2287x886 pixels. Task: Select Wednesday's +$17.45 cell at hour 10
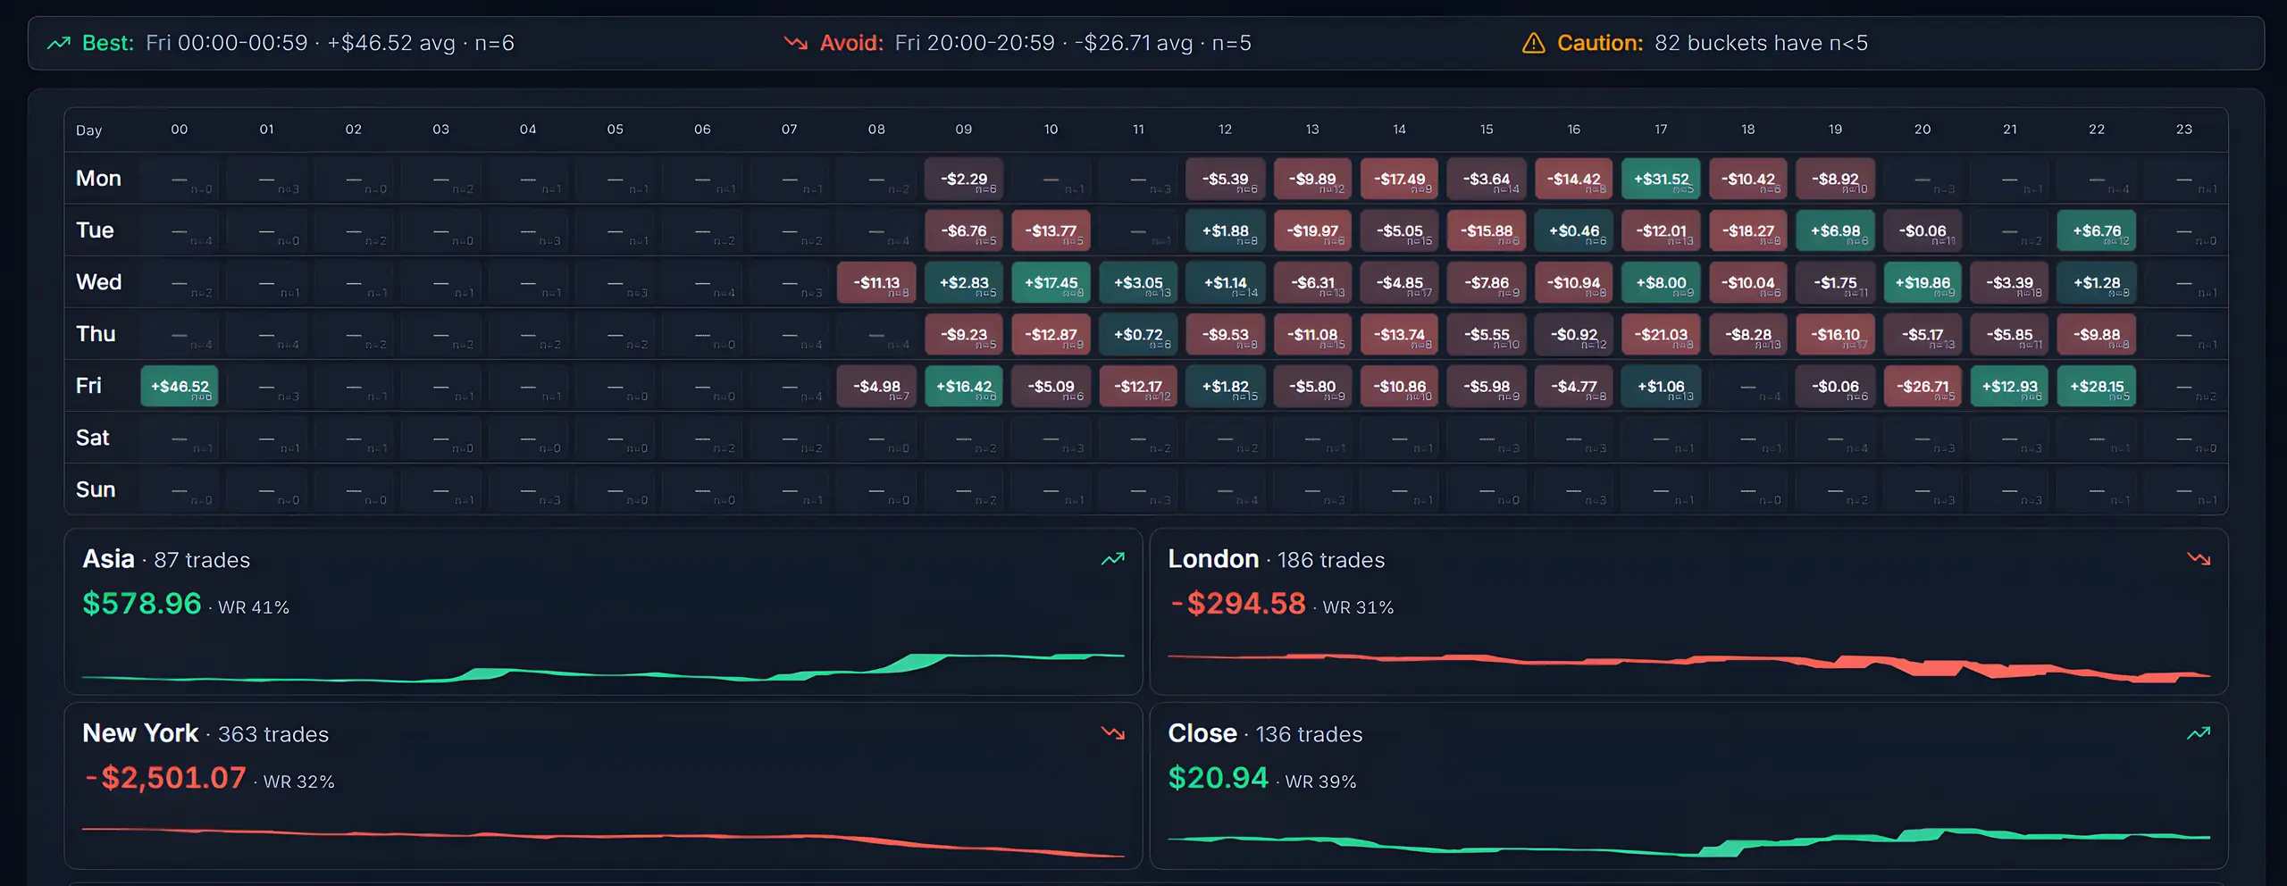(1051, 282)
